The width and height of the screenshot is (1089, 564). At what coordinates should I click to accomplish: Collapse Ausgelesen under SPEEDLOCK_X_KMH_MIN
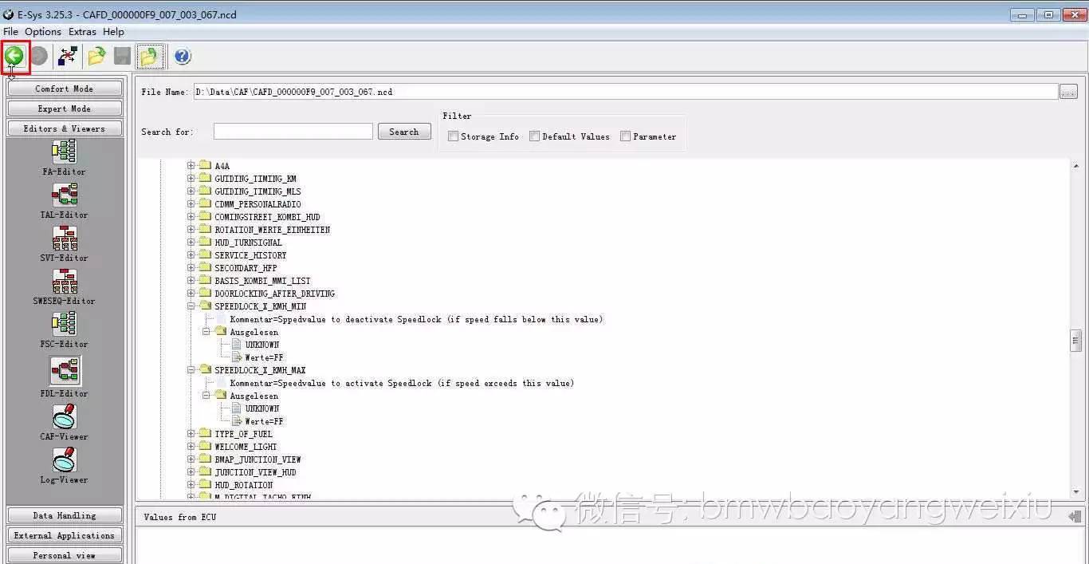[206, 332]
